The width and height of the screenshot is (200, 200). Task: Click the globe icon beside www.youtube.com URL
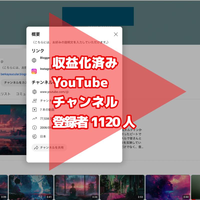(34, 92)
